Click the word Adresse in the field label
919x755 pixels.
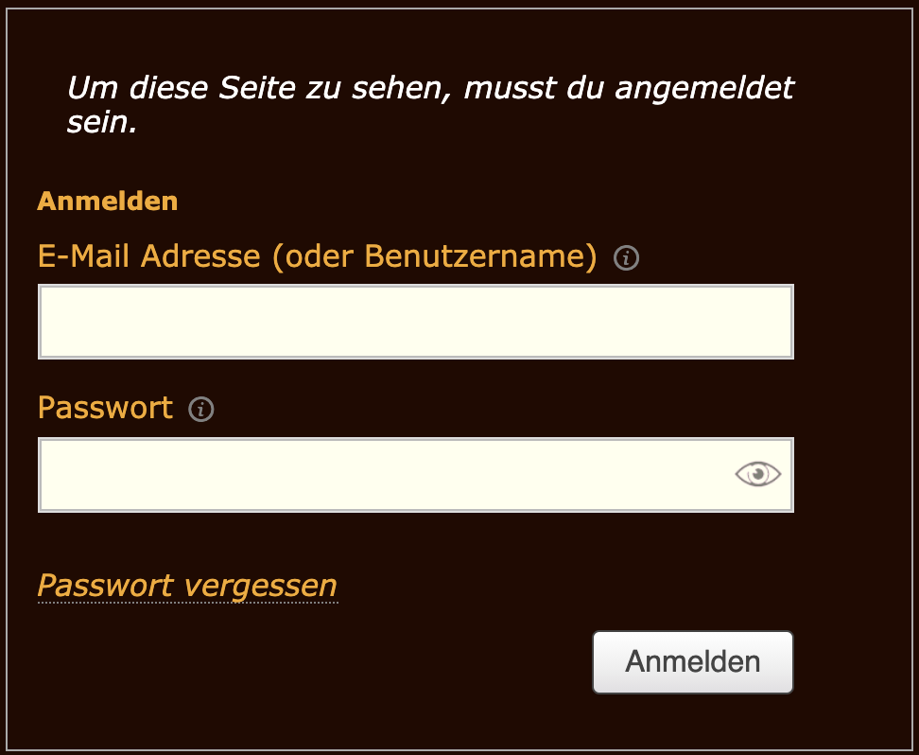coord(200,256)
